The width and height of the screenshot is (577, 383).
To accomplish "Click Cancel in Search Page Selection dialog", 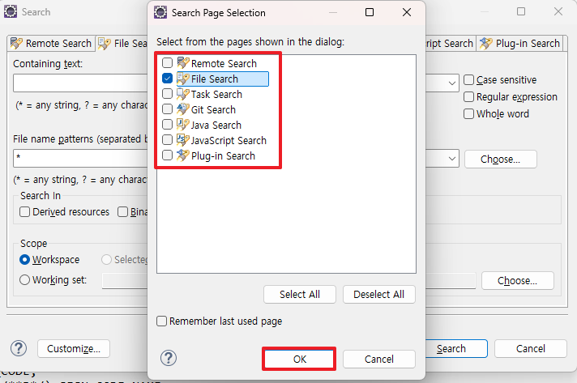I will 379,359.
